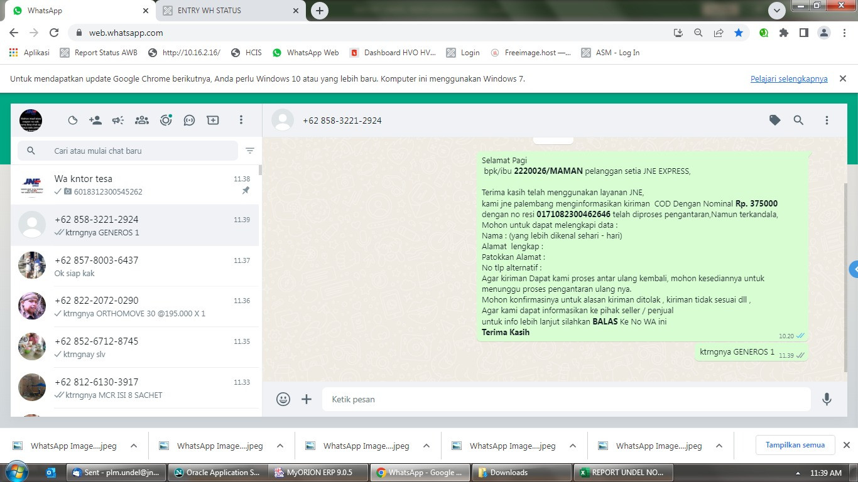Viewport: 858px width, 482px height.
Task: View site information via the lock icon
Action: [79, 33]
